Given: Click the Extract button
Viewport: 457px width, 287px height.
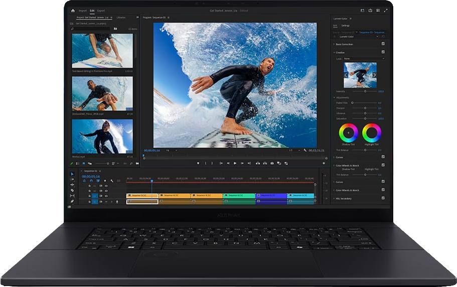Looking at the screenshot, I should pyautogui.click(x=265, y=163).
